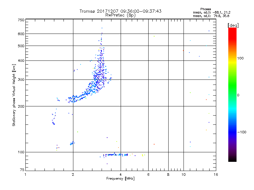Click the color bar tick label "0"

[x=238, y=95]
